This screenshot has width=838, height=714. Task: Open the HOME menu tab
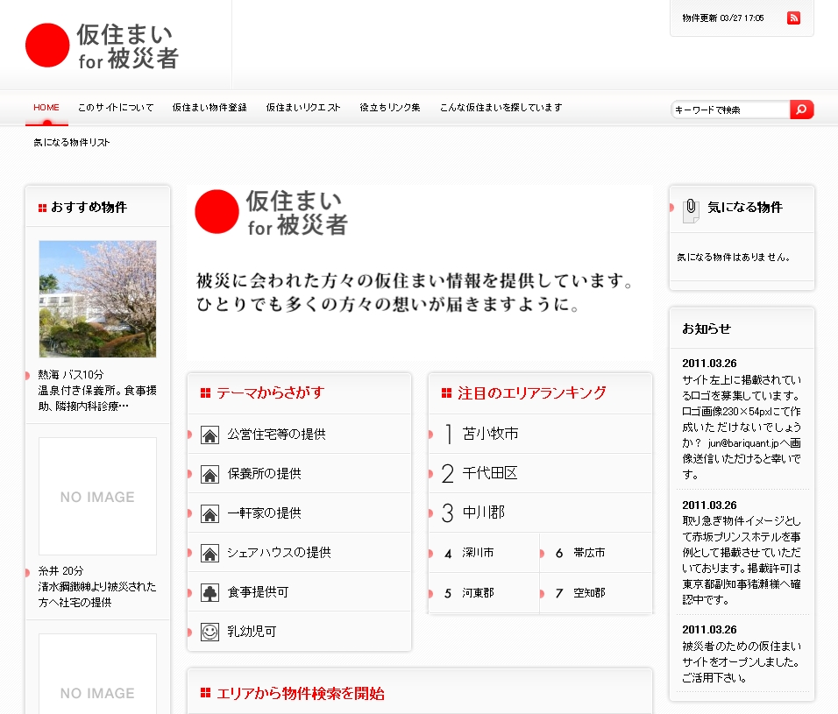(x=46, y=108)
